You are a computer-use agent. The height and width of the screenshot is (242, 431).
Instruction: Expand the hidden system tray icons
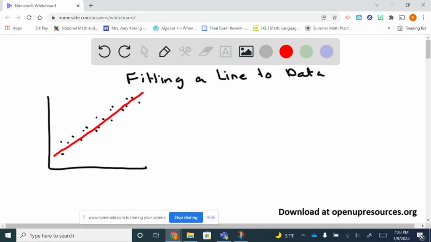click(x=303, y=235)
